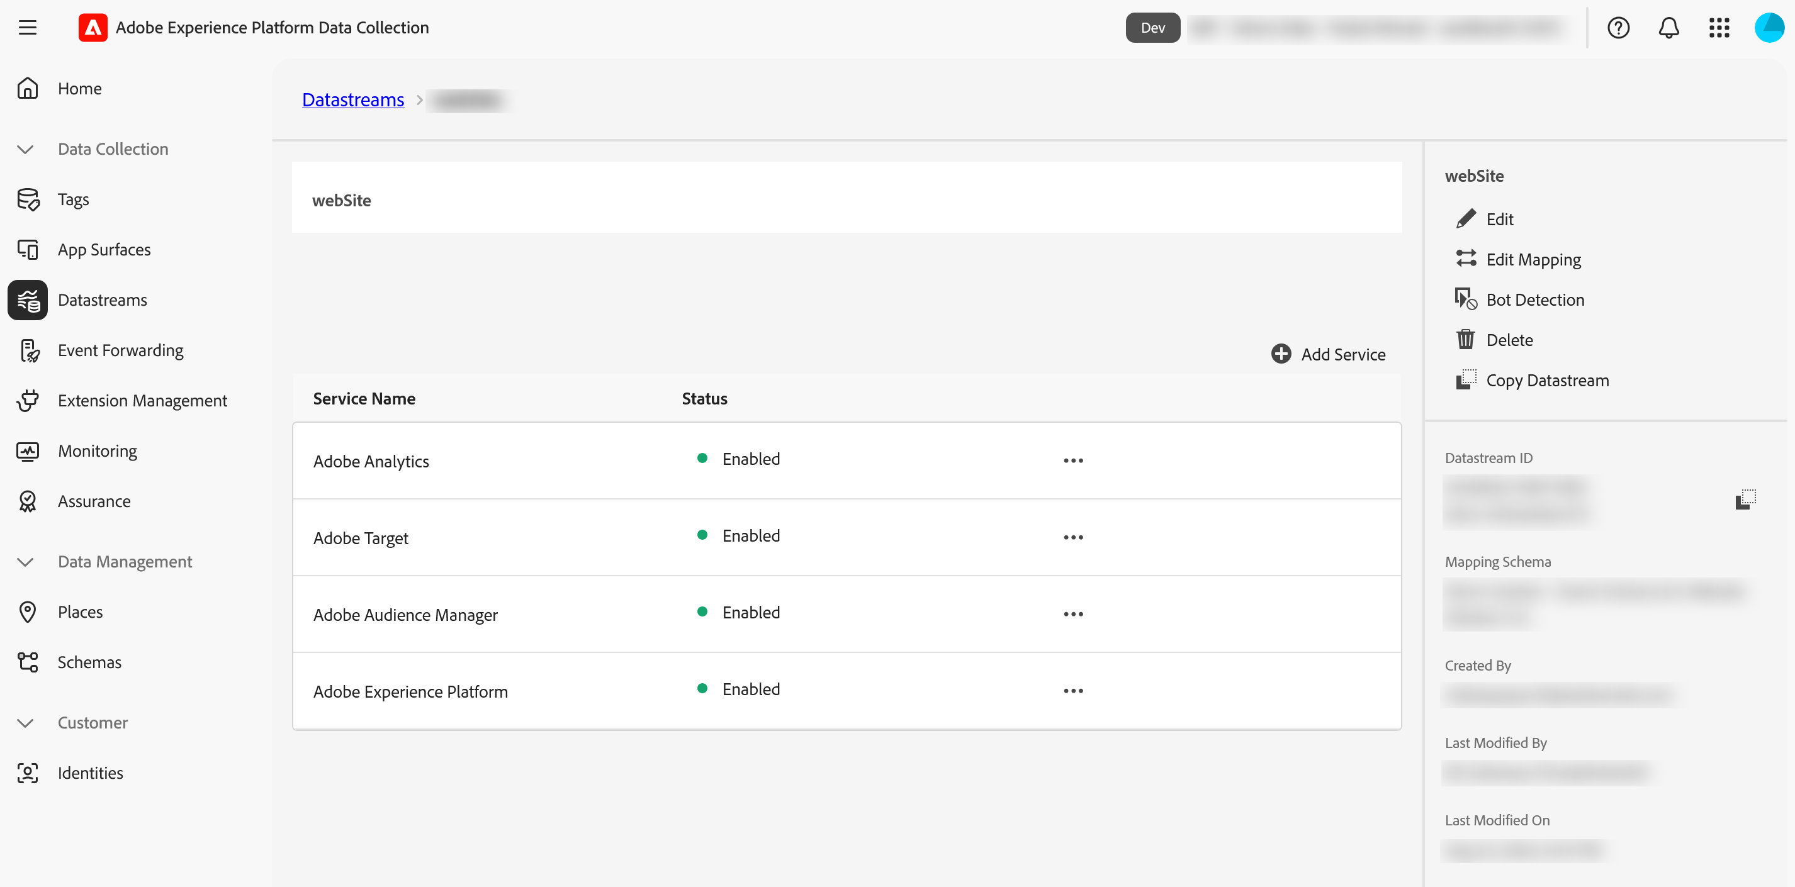Click the Bot Detection icon
Image resolution: width=1795 pixels, height=887 pixels.
click(x=1466, y=299)
